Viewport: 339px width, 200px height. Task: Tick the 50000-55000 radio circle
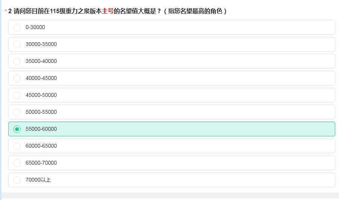pyautogui.click(x=17, y=112)
